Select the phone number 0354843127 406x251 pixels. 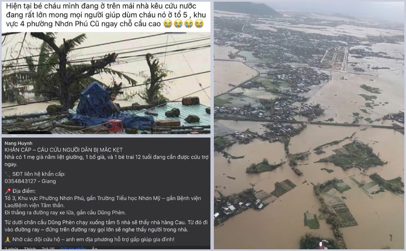21,181
